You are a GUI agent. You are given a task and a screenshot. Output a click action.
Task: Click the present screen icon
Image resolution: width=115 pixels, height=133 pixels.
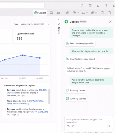tap(84, 13)
